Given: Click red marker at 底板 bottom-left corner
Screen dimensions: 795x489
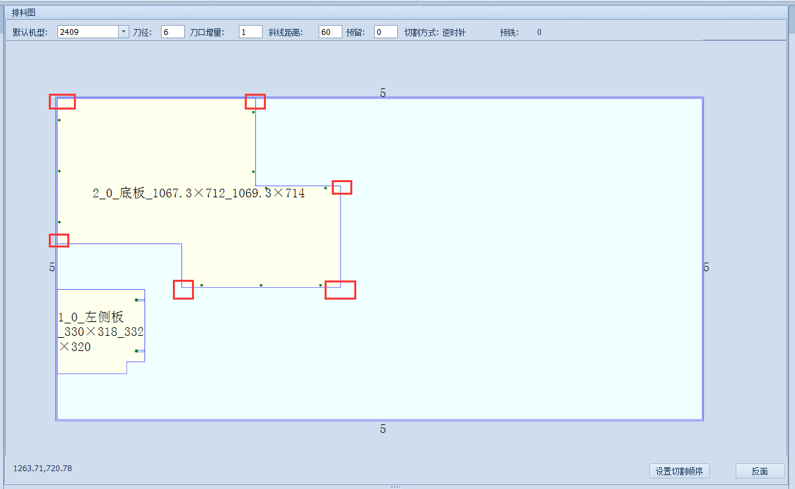Looking at the screenshot, I should [x=183, y=290].
